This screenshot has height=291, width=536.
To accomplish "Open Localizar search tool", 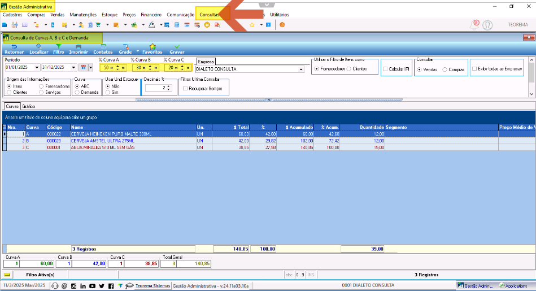I will (38, 49).
